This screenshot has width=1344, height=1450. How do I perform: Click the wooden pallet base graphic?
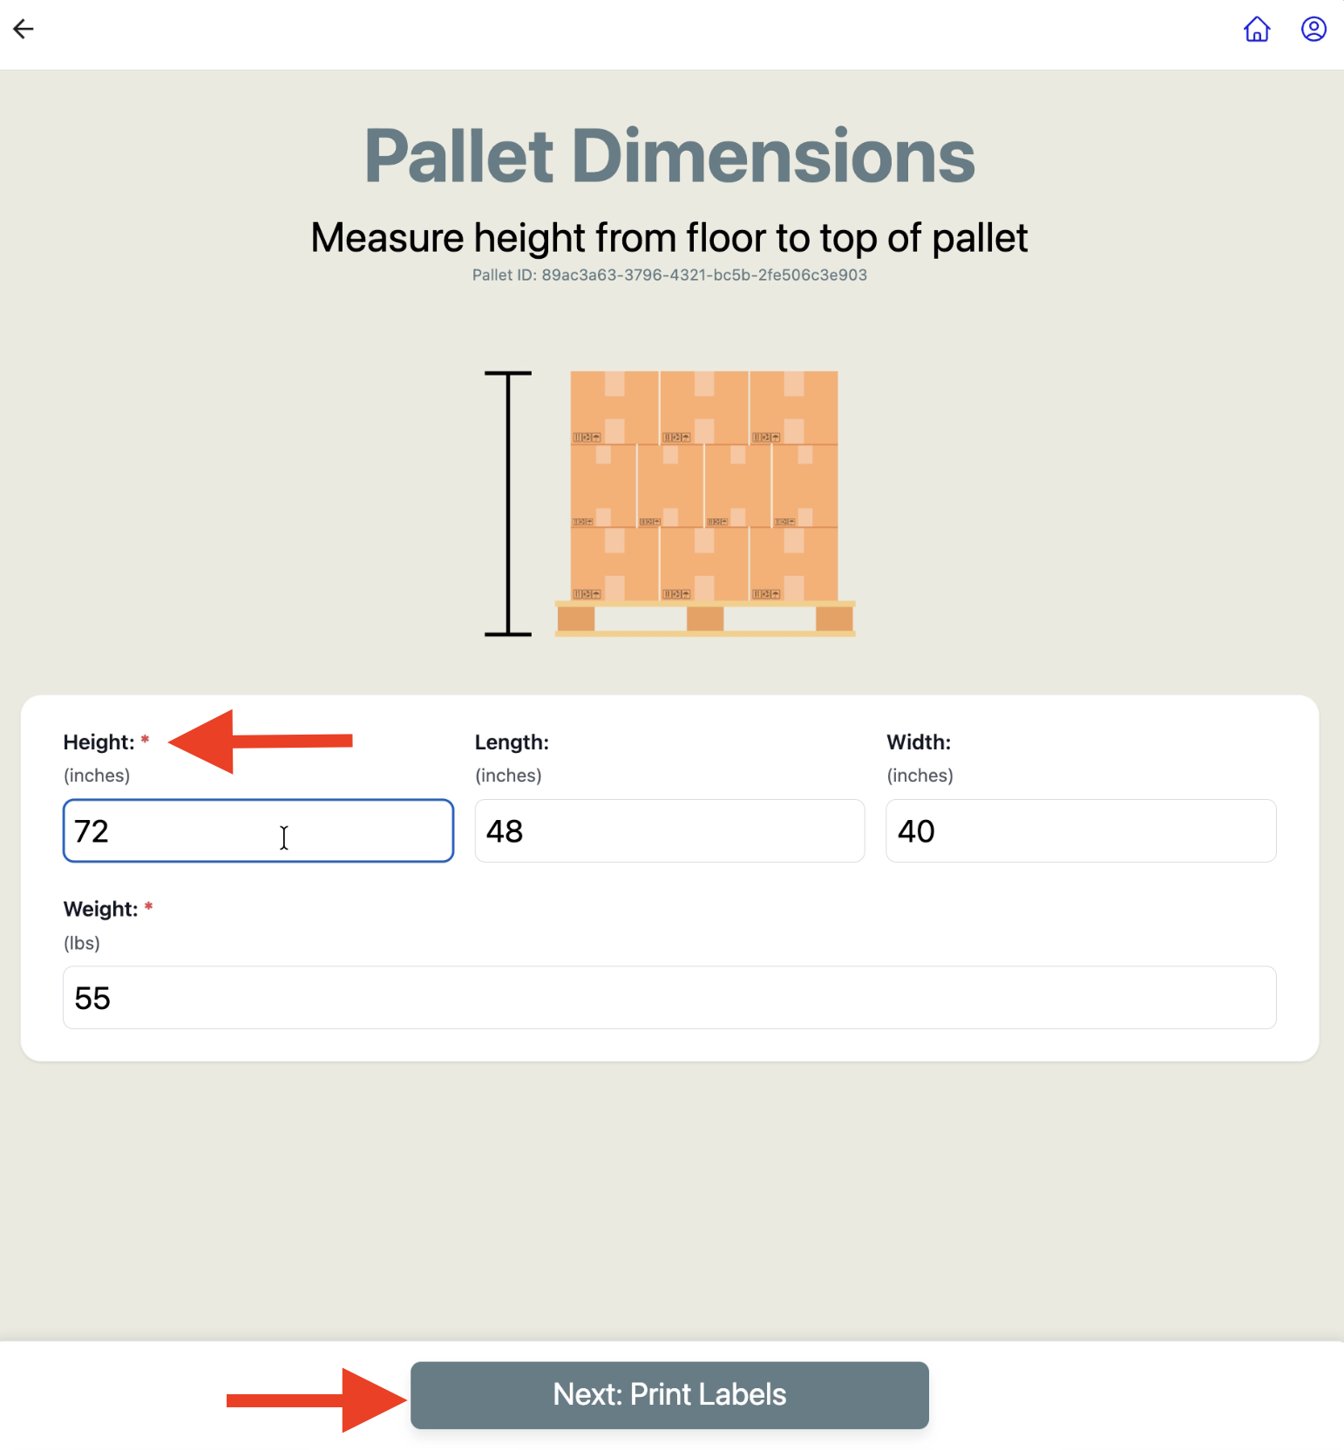[705, 619]
